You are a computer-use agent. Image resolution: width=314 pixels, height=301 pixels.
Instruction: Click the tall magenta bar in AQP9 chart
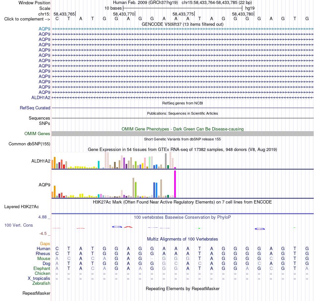pyautogui.click(x=175, y=184)
